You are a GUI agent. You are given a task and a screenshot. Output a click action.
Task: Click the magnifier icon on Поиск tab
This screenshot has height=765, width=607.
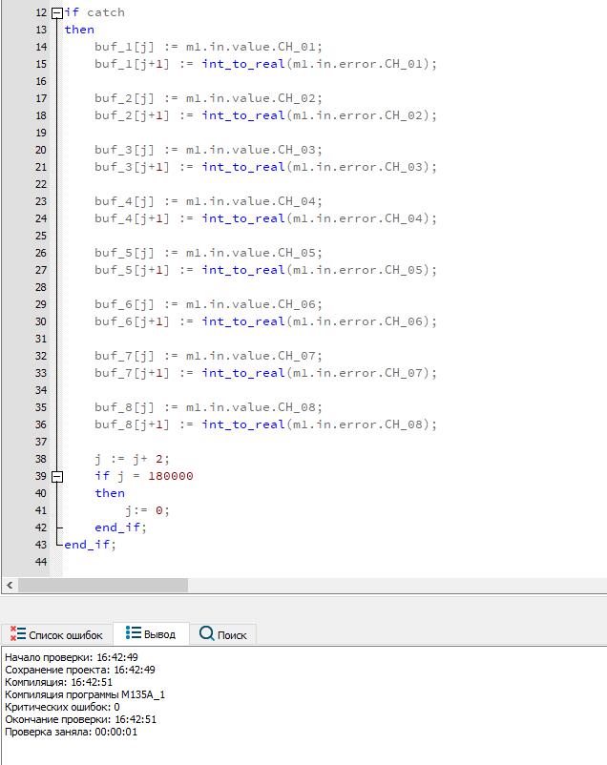(x=206, y=634)
